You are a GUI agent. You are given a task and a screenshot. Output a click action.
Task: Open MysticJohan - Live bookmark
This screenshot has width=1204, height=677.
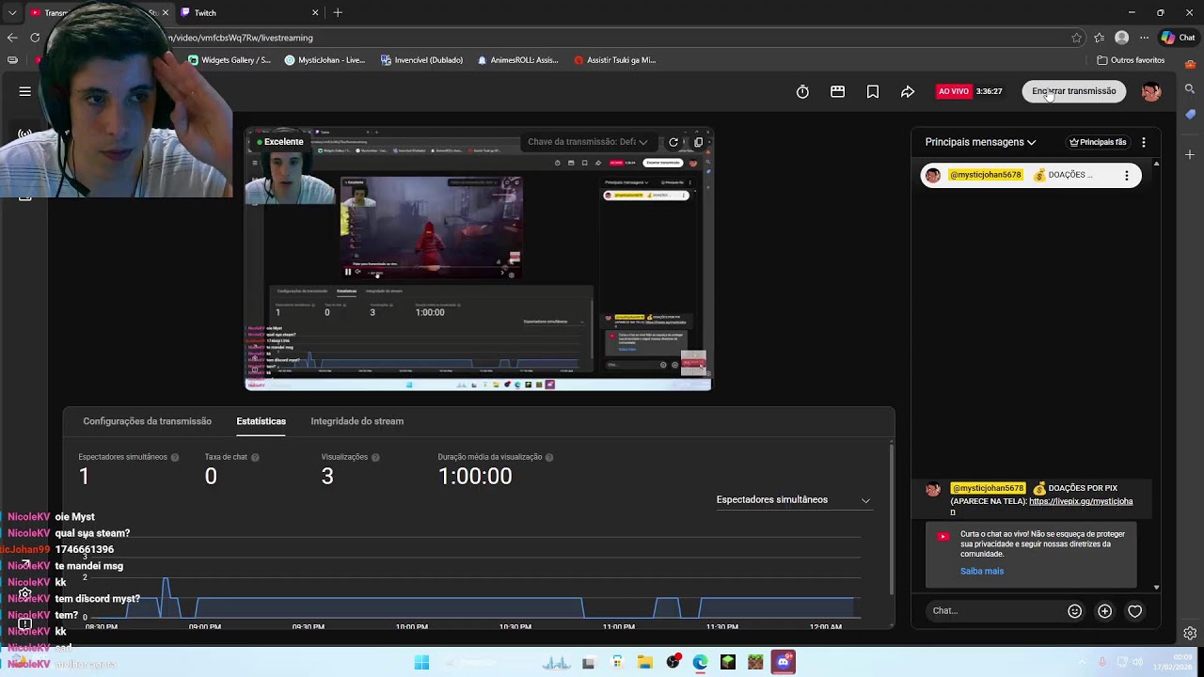click(x=325, y=60)
